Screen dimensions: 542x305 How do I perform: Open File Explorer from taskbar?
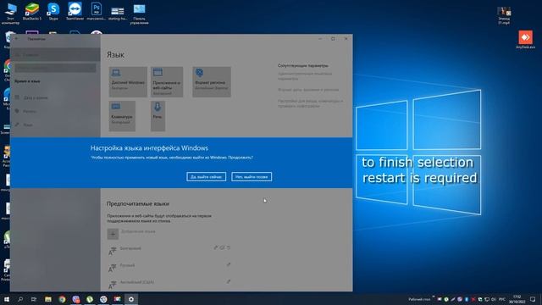[x=48, y=299]
